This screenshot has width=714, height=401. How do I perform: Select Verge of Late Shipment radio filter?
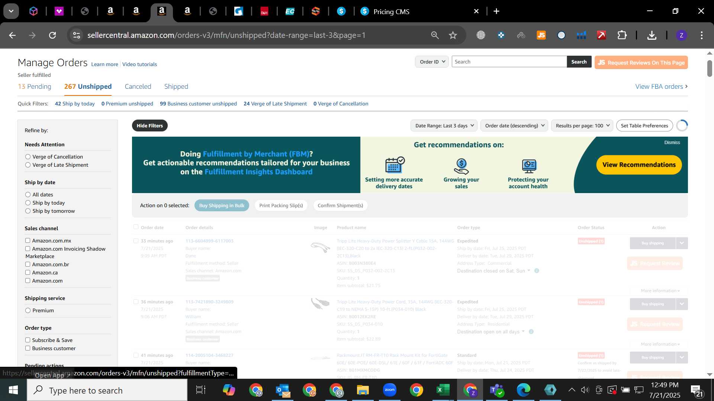click(28, 165)
